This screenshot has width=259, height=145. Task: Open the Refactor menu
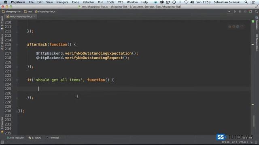pyautogui.click(x=88, y=2)
